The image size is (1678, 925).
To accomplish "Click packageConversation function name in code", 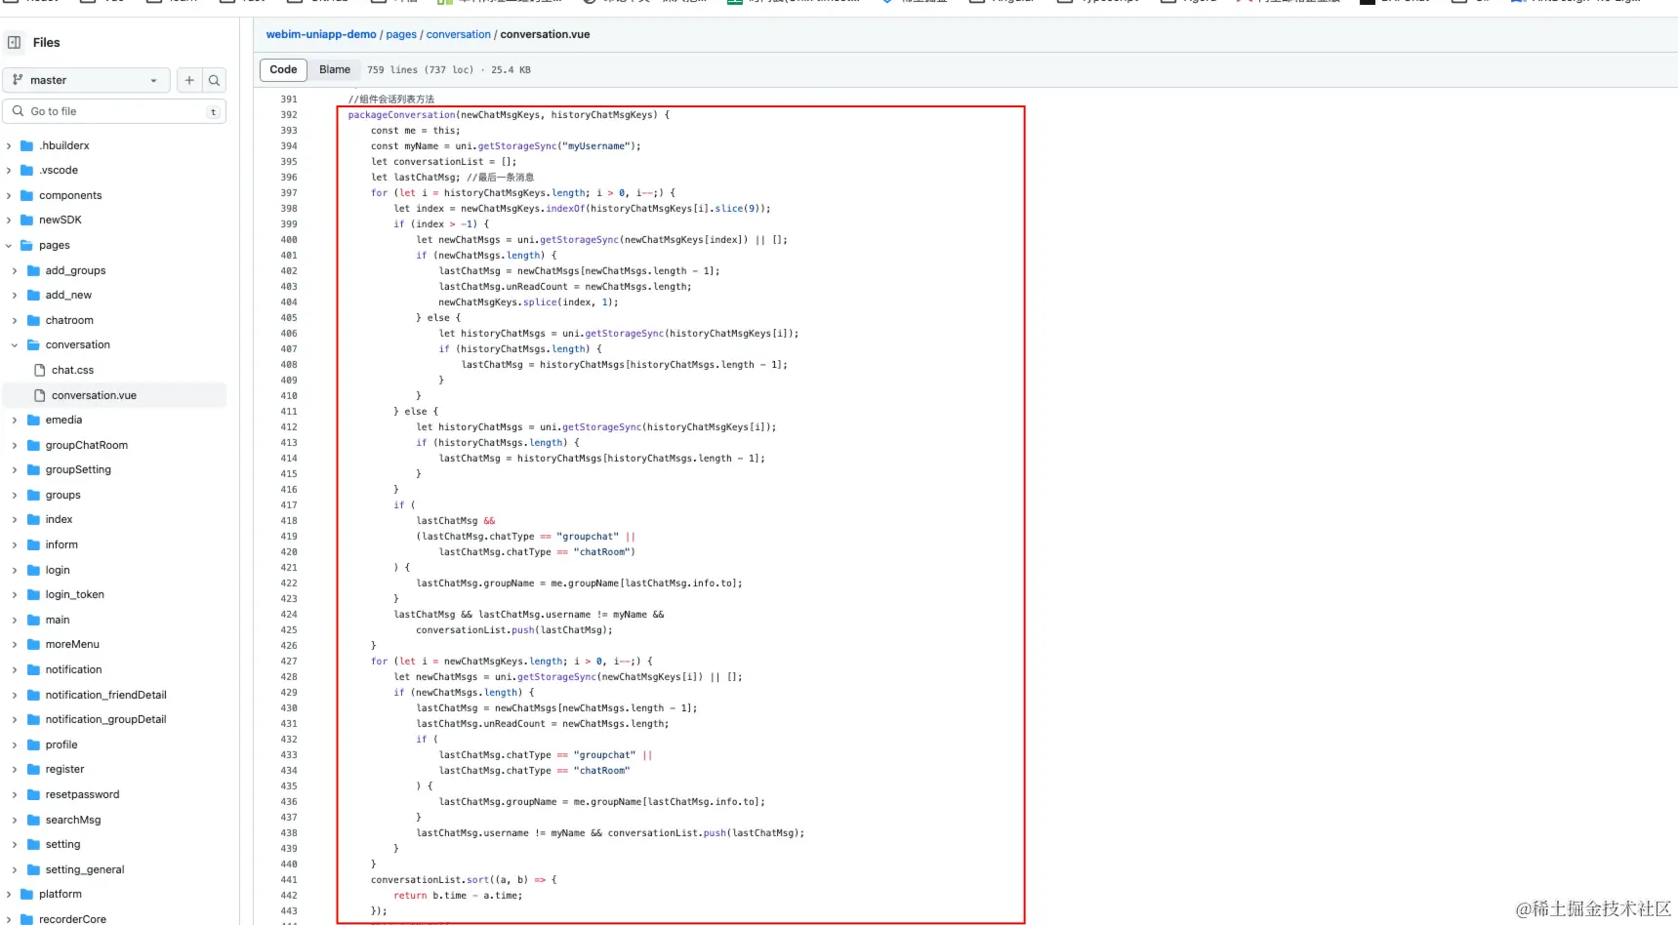I will click(x=401, y=114).
